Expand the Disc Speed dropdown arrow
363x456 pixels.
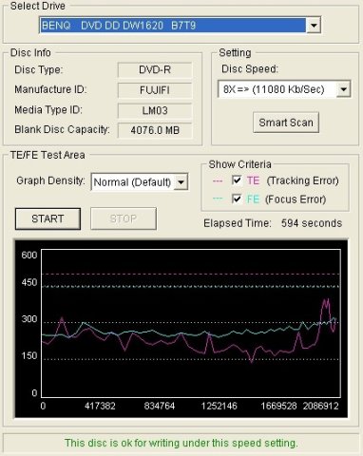tap(343, 89)
